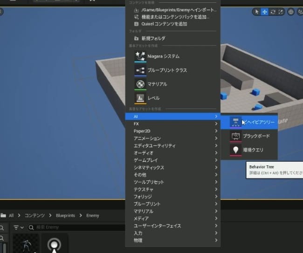
Task: Create a new ブループリント クラス
Action: coord(173,70)
